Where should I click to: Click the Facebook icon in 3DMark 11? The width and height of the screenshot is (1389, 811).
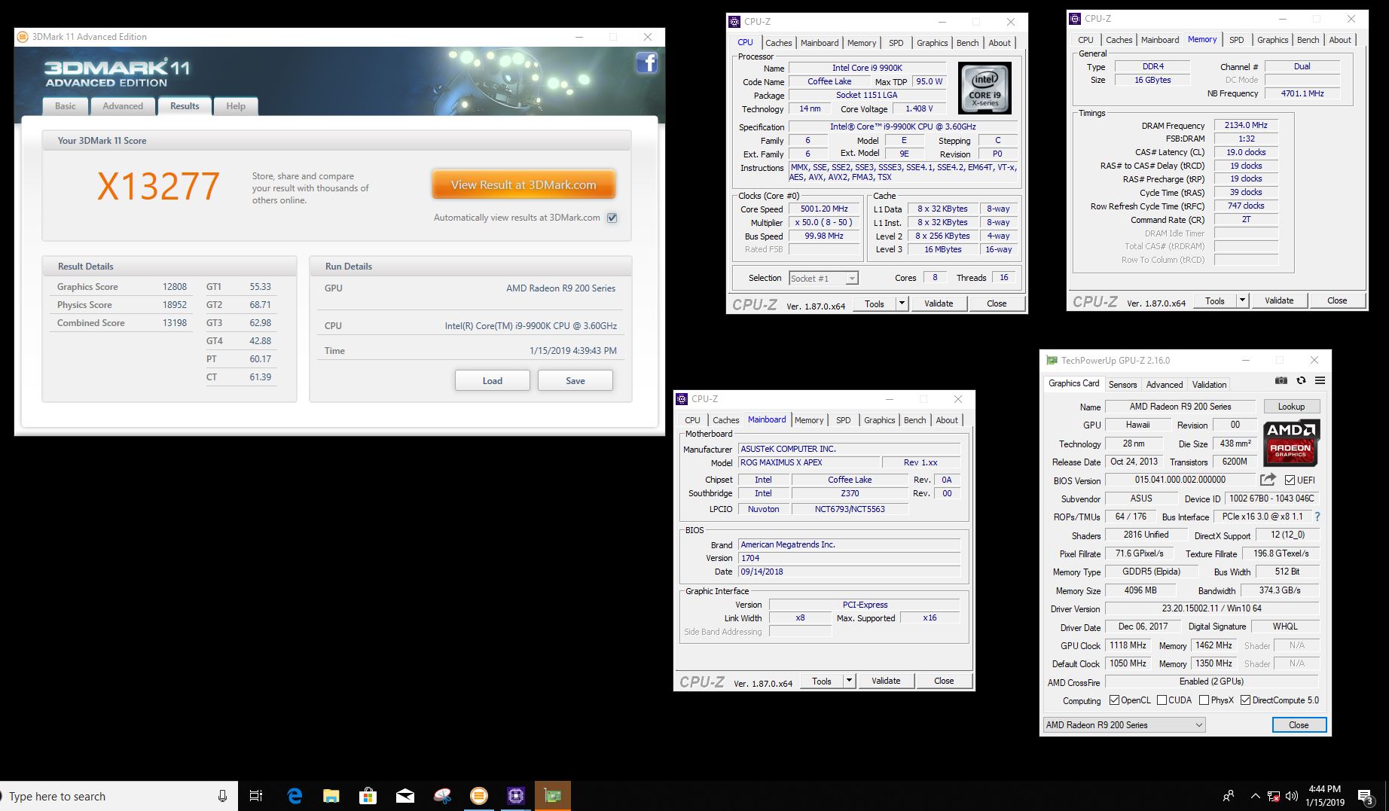[647, 63]
